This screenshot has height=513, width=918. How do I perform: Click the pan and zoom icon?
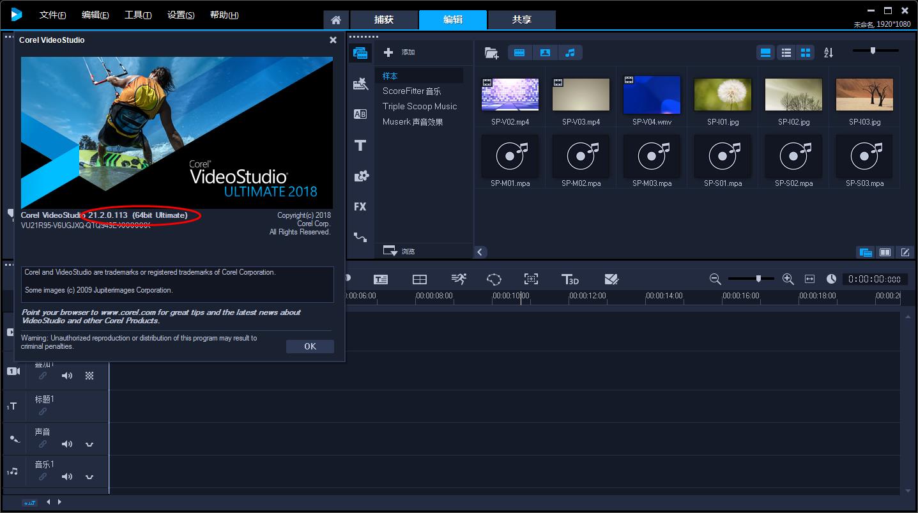531,279
